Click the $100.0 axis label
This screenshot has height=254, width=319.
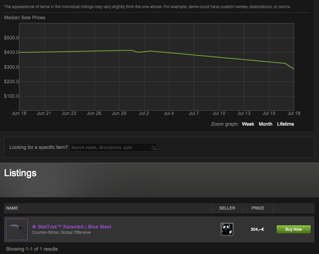pos(11,96)
